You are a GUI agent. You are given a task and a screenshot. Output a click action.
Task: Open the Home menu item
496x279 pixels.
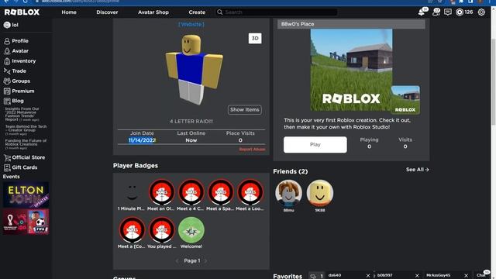(x=69, y=12)
